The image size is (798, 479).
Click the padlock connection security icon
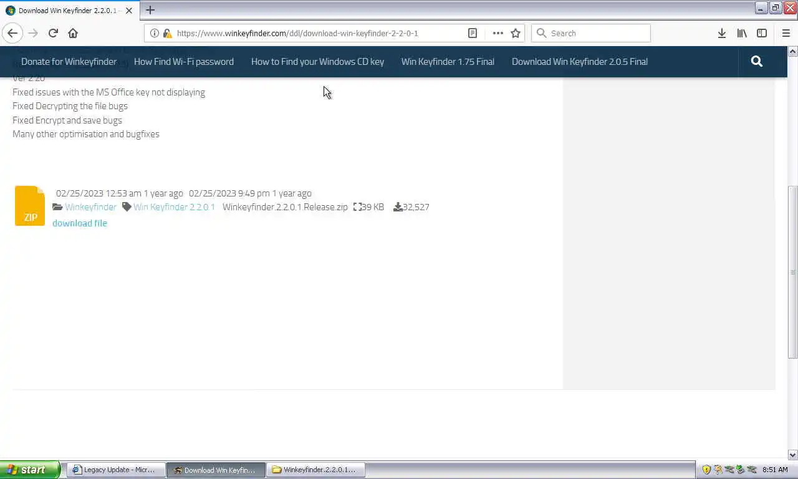tap(167, 33)
